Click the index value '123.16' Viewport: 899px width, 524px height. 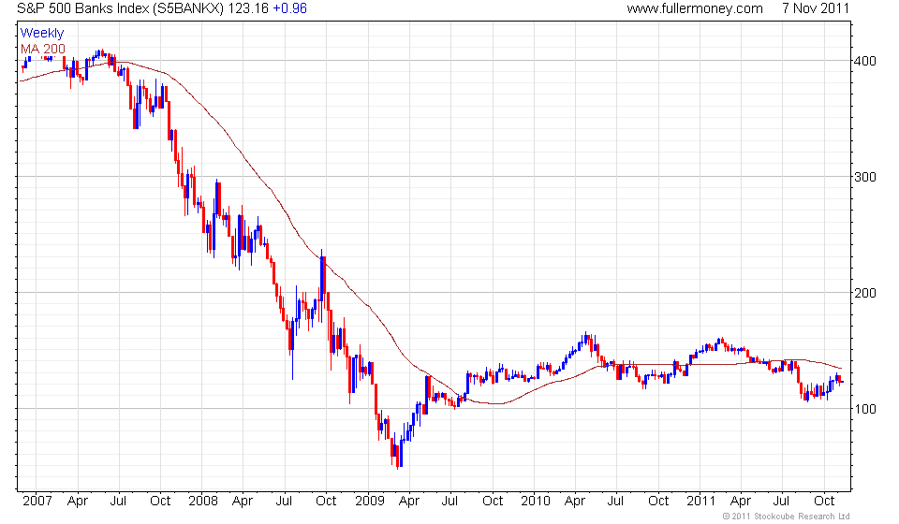pos(249,8)
